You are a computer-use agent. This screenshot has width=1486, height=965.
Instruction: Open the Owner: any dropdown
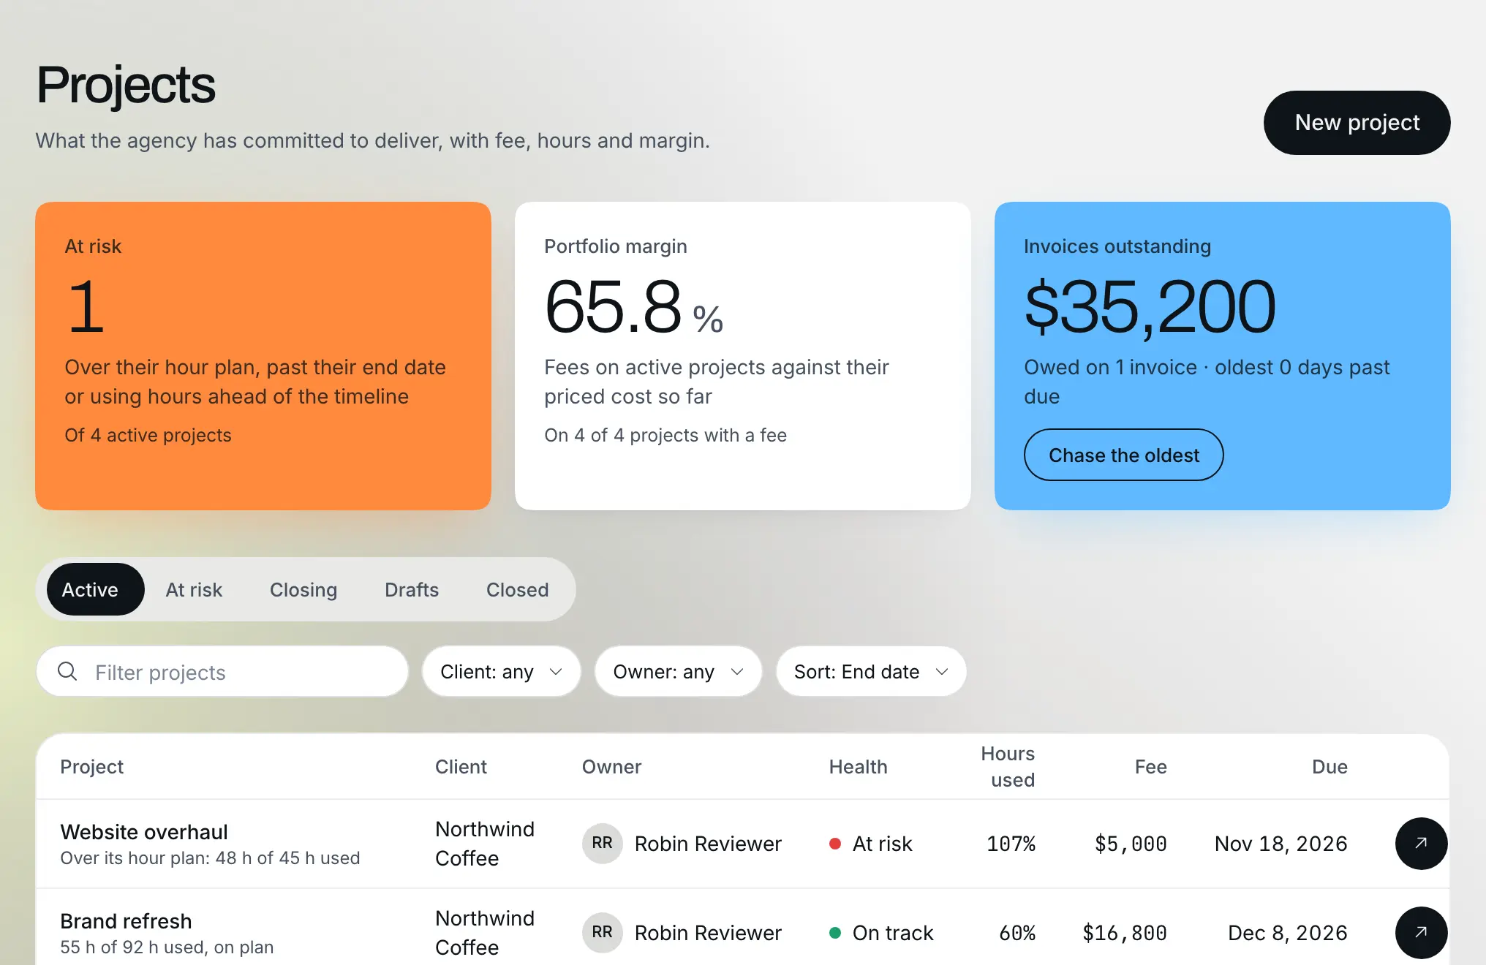point(678,671)
